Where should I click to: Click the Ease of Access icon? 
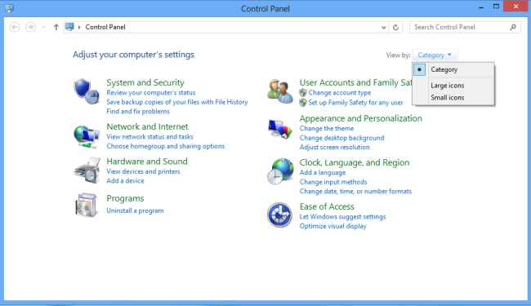coord(279,215)
